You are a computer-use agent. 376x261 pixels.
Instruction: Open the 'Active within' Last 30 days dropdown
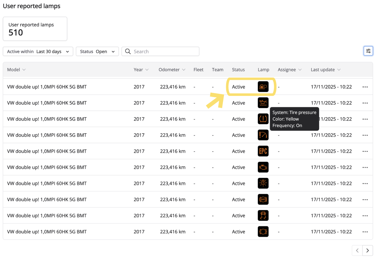click(38, 51)
